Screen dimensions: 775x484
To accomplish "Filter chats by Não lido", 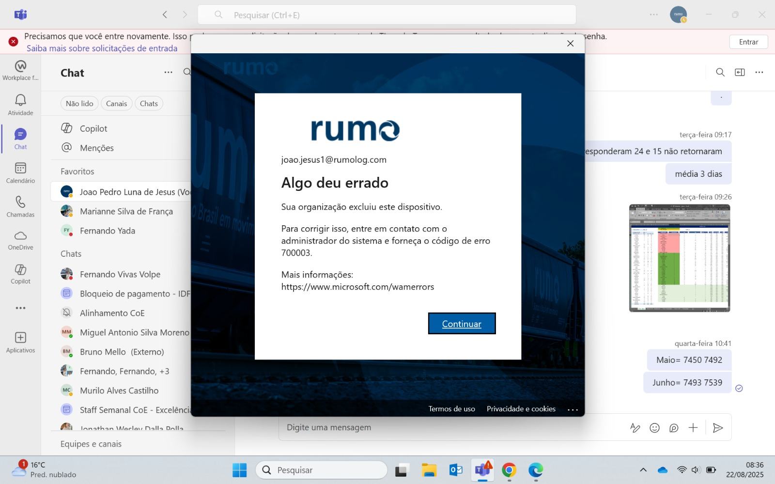I will point(79,104).
